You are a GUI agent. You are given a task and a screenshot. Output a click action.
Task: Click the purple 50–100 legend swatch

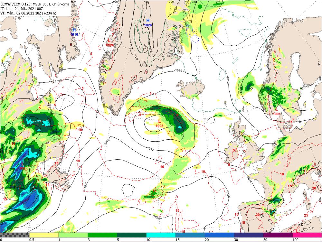[278, 235]
